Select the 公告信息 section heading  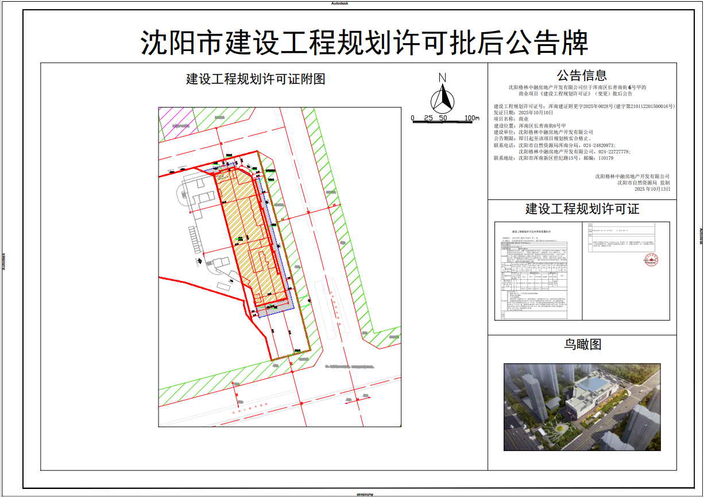(581, 75)
